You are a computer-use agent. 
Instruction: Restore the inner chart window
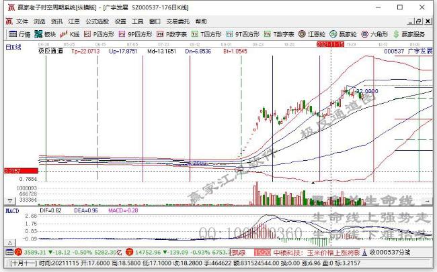pyautogui.click(x=418, y=21)
